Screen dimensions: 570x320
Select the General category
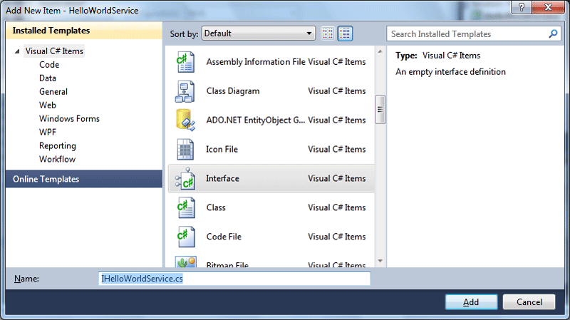coord(53,92)
